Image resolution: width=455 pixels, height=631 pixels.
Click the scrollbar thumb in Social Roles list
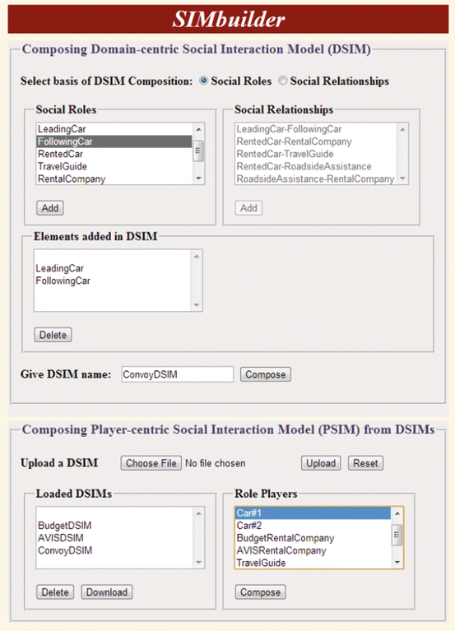click(x=199, y=151)
